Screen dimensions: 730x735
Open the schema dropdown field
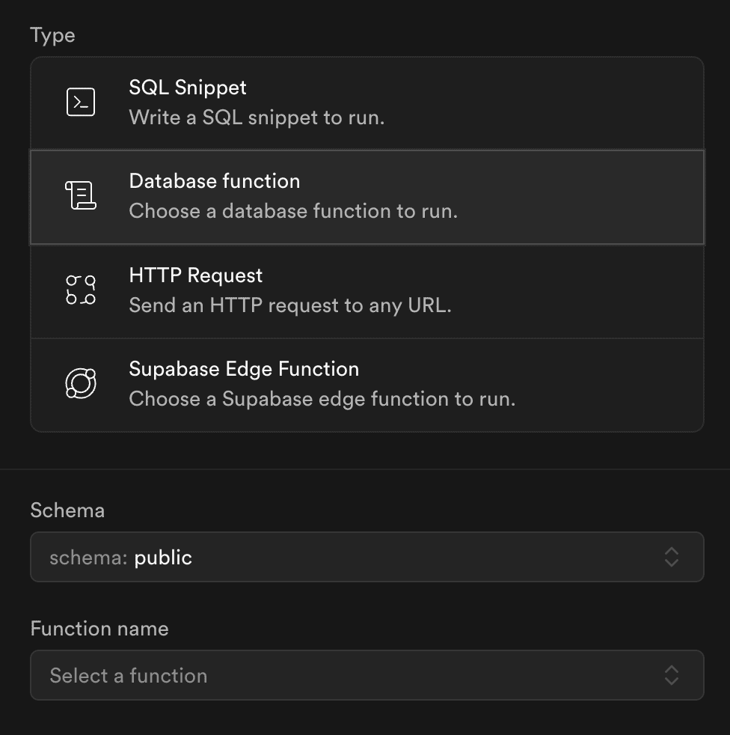(x=367, y=557)
